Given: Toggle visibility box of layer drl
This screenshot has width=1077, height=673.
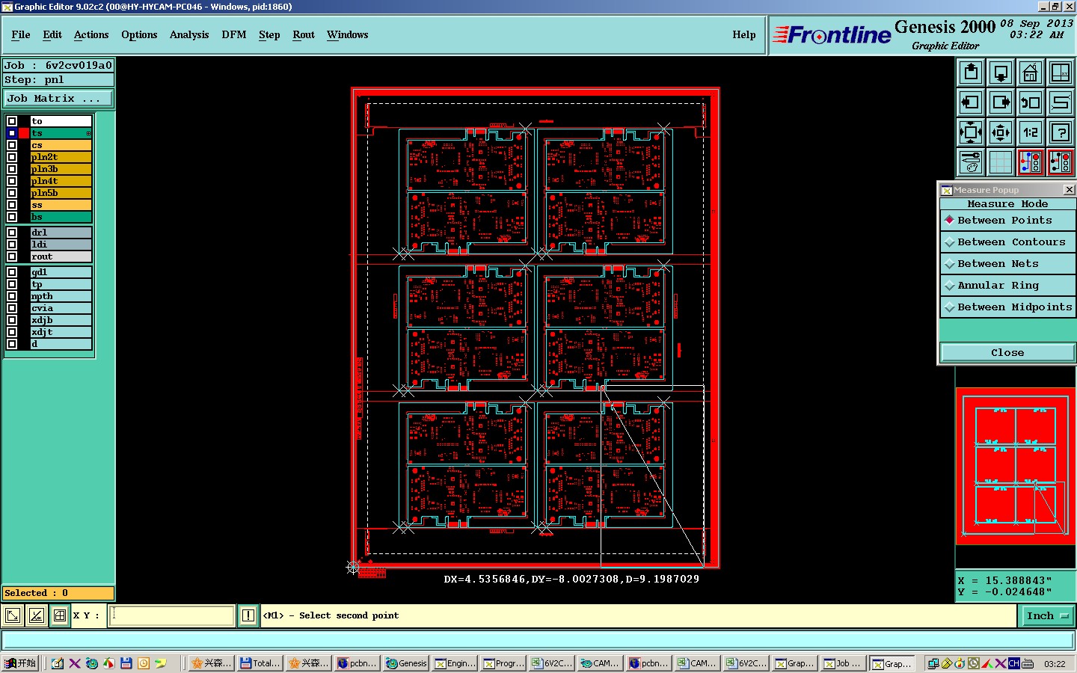Looking at the screenshot, I should [12, 233].
